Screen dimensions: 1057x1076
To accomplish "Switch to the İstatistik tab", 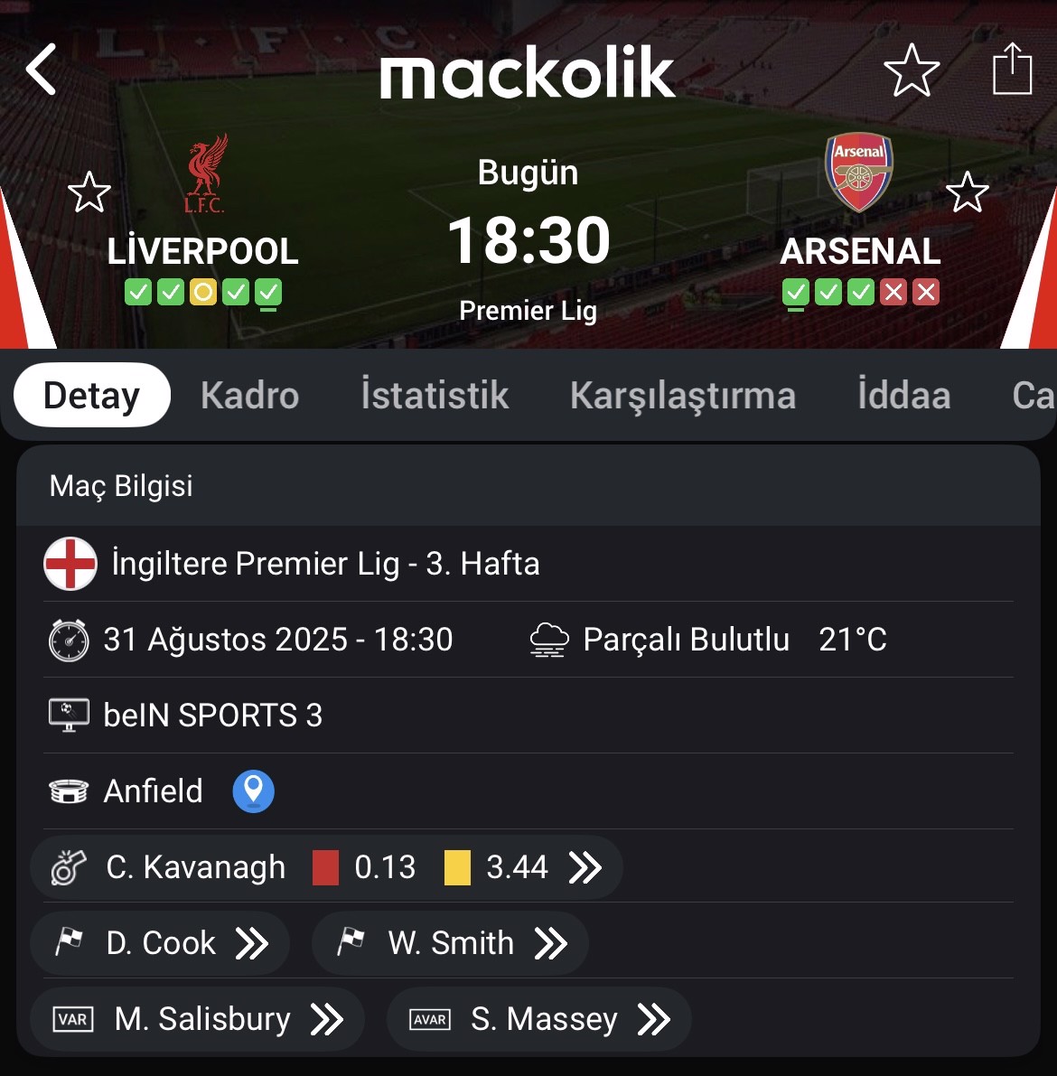I will [435, 395].
